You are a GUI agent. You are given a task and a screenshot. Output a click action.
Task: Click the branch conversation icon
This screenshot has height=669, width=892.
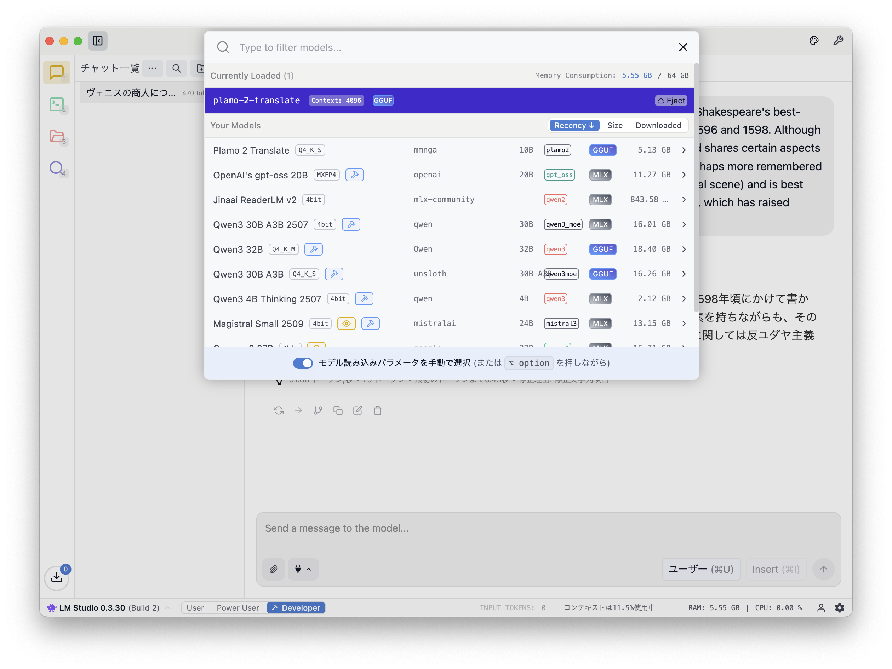tap(318, 411)
